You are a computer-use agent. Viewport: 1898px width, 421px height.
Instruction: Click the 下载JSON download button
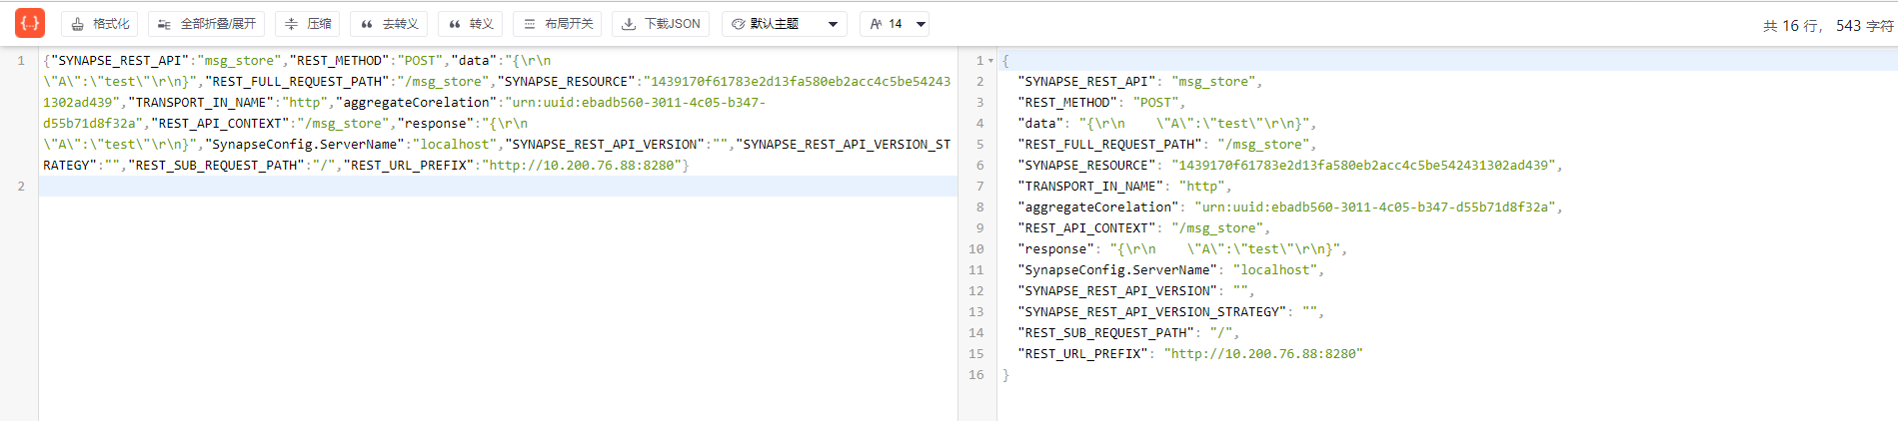point(661,24)
